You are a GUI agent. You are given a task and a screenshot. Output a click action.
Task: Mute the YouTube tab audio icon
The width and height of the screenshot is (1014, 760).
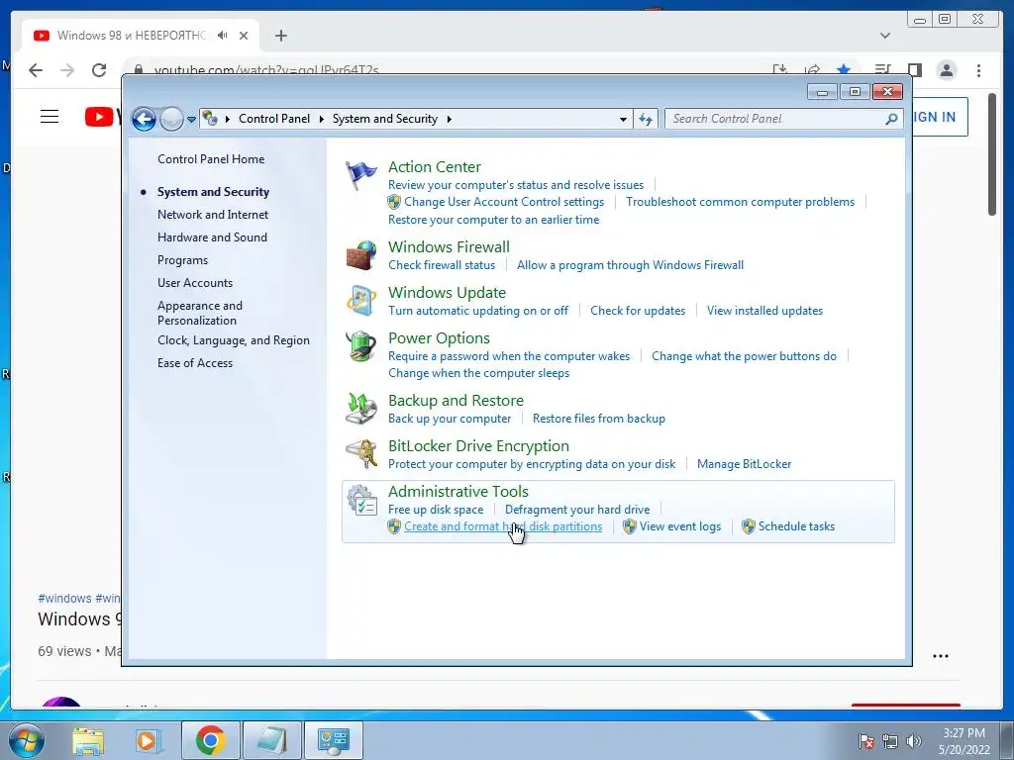pyautogui.click(x=223, y=35)
